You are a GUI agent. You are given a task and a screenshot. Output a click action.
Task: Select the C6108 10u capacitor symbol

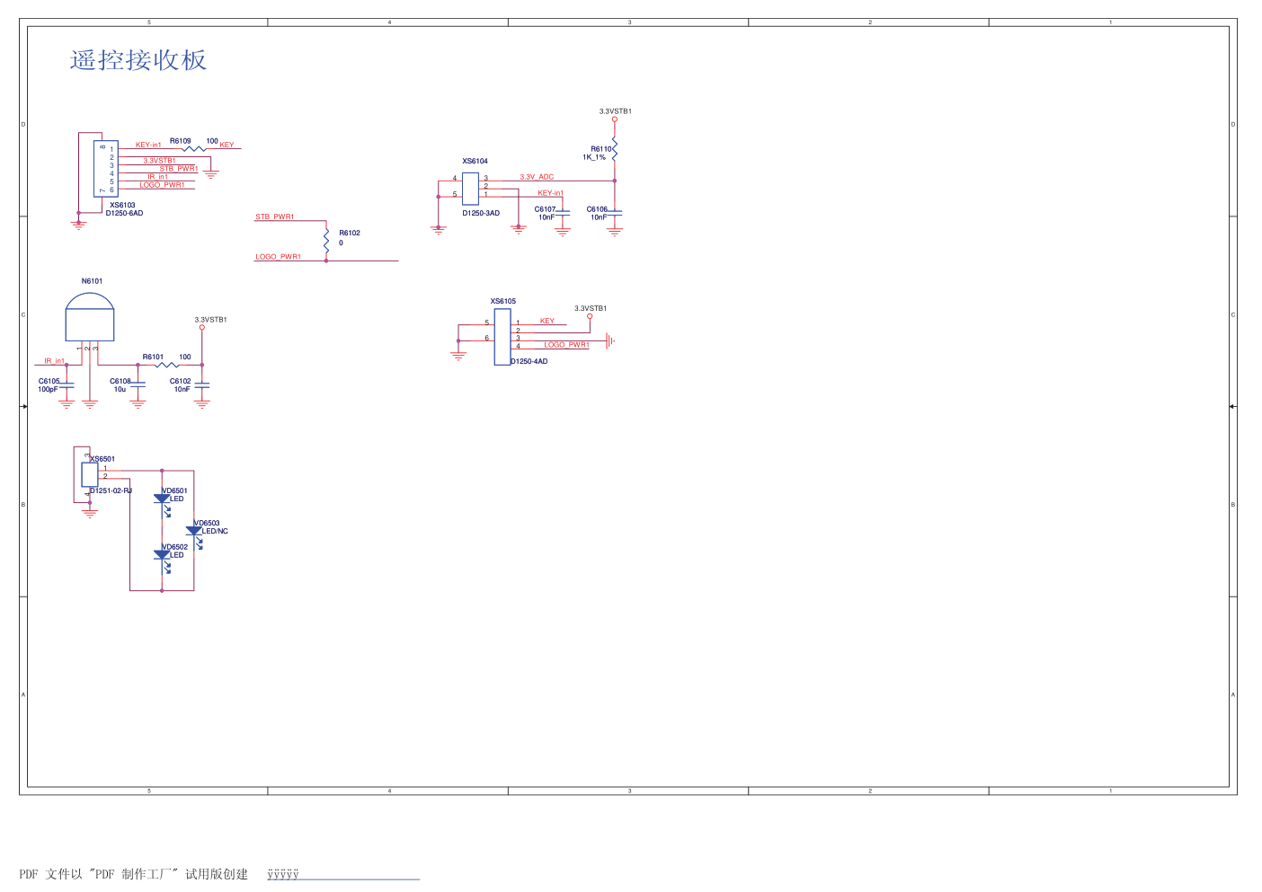coord(138,384)
